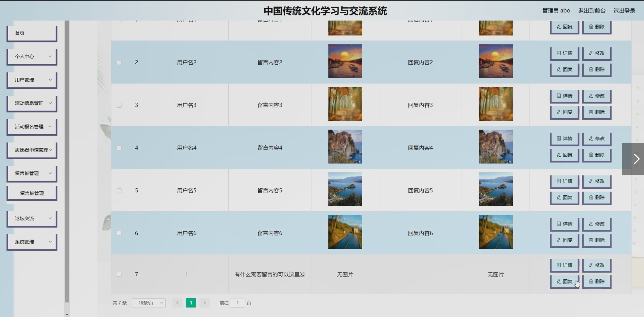The width and height of the screenshot is (644, 317).
Task: Expand the 论坛交流 sidebar menu
Action: [32, 218]
